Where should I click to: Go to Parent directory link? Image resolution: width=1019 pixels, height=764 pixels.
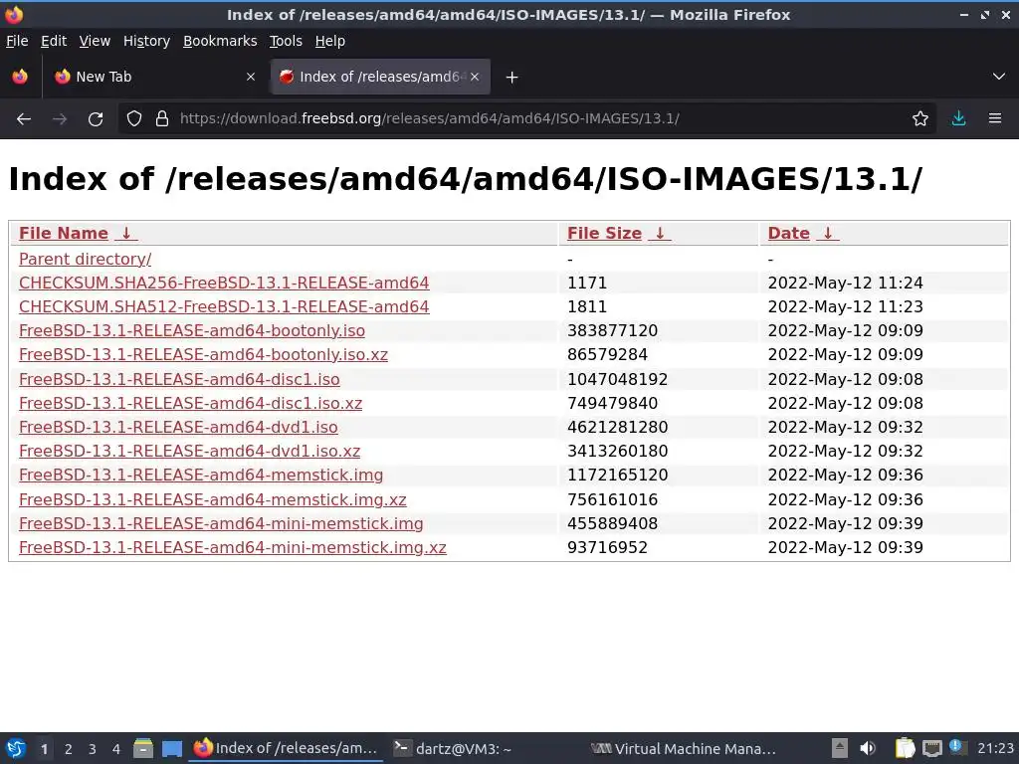(x=86, y=260)
